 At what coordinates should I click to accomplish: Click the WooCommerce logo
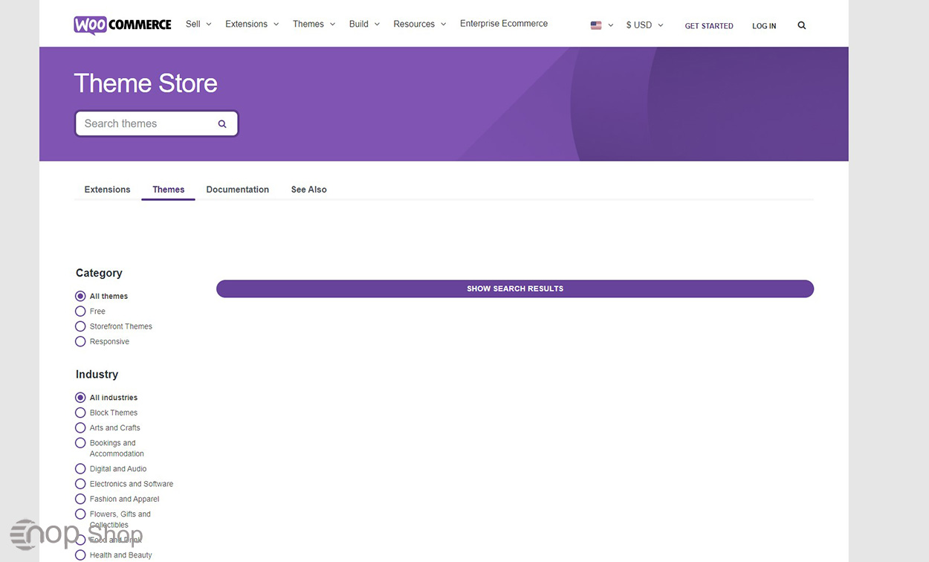click(123, 25)
